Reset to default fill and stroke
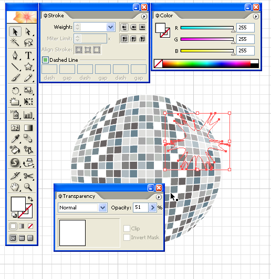 coord(14,215)
